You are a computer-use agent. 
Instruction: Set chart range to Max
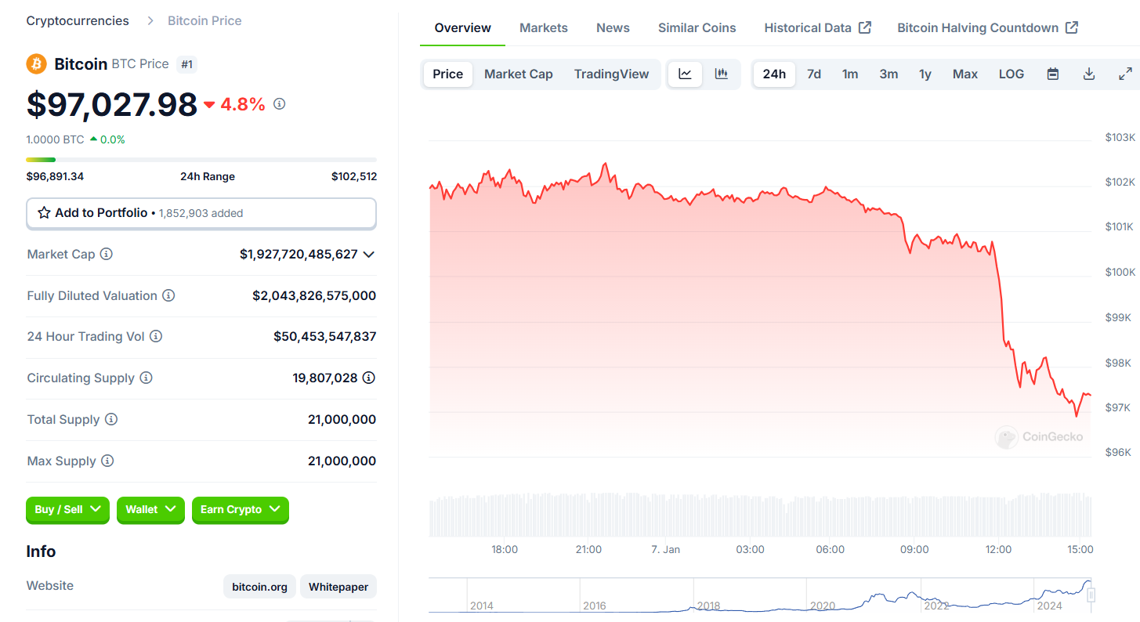965,74
